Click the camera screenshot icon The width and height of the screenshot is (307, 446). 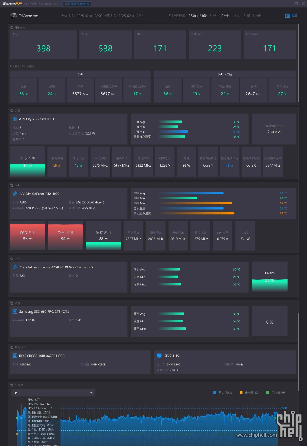tap(288, 16)
